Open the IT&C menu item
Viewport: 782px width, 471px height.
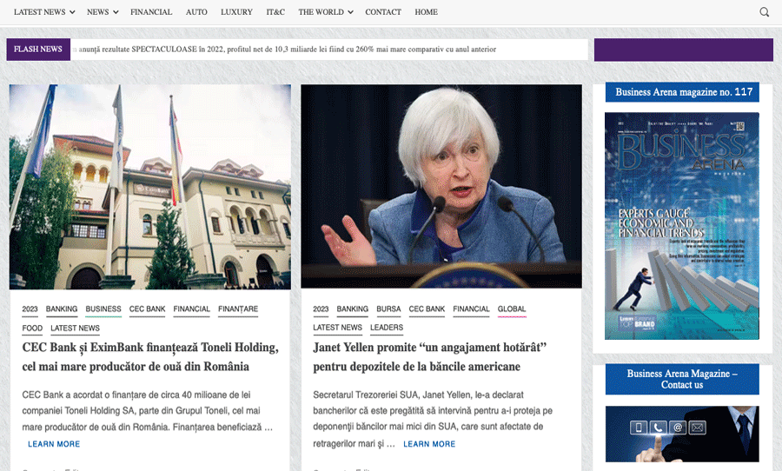pyautogui.click(x=275, y=12)
